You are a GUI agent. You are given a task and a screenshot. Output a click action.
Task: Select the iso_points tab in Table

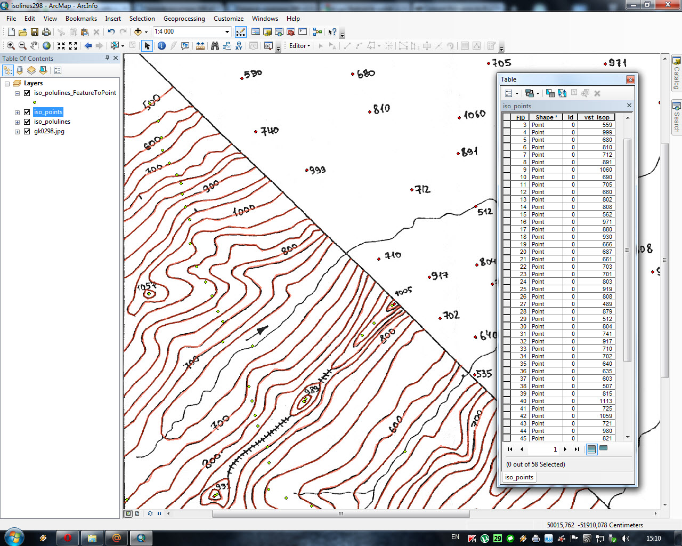coord(518,477)
